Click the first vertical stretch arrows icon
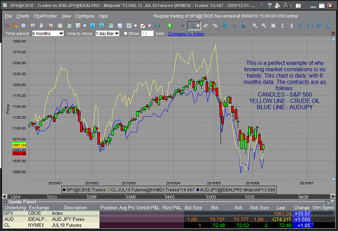 click(282, 25)
